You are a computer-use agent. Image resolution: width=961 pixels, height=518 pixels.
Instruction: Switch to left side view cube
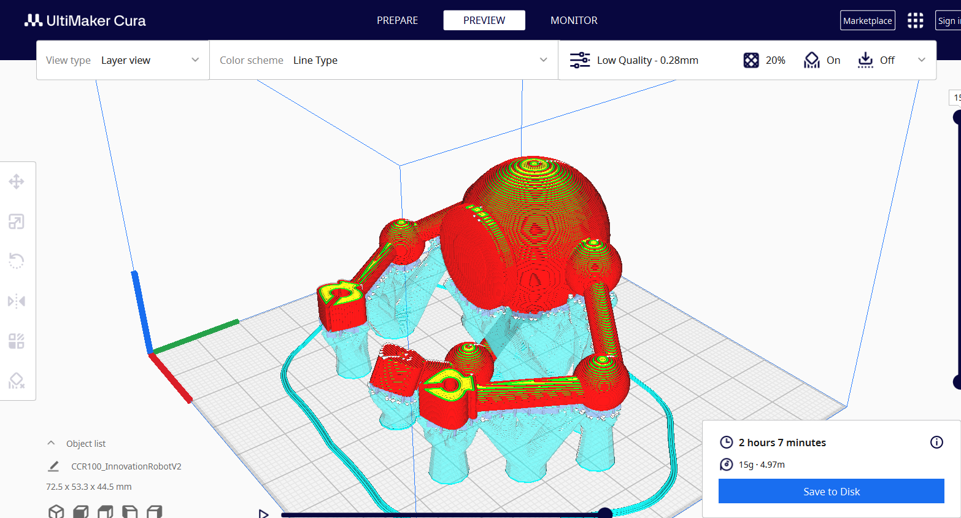[x=130, y=511]
